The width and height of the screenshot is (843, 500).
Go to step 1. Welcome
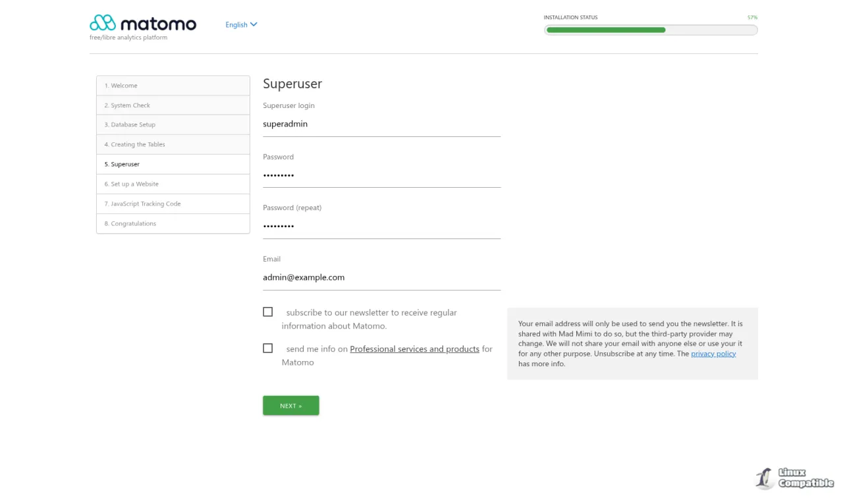pyautogui.click(x=173, y=86)
